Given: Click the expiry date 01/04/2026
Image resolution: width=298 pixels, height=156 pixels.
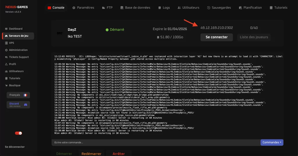Looking at the screenshot, I should click(x=177, y=29).
